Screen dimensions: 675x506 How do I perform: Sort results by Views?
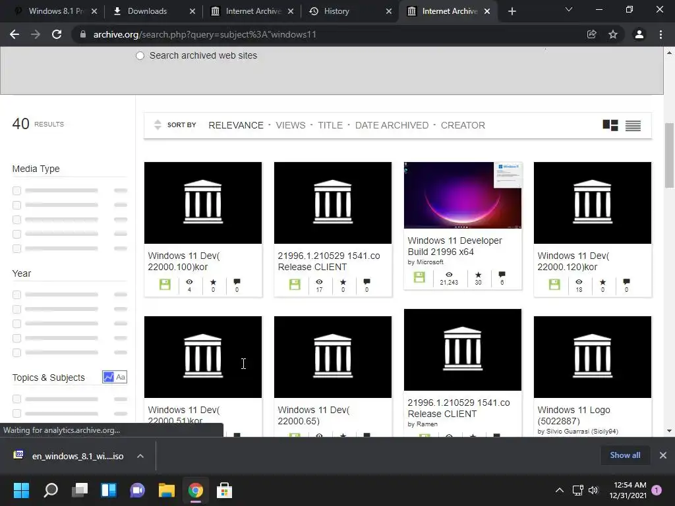[291, 125]
